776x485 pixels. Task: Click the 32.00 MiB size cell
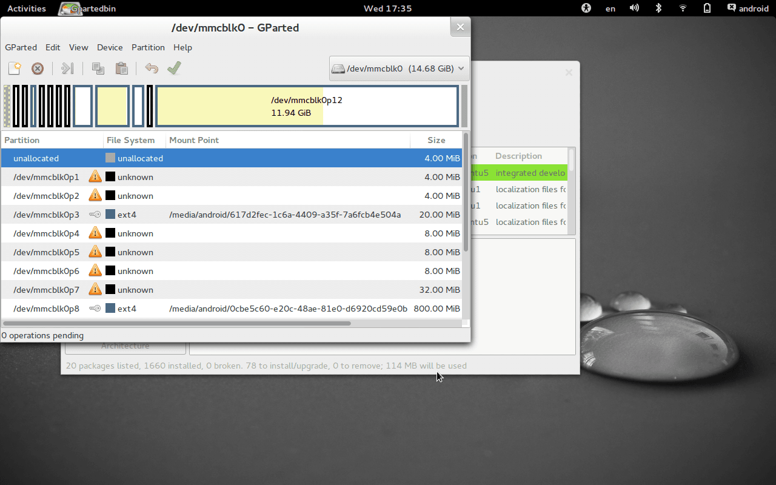[x=440, y=290]
